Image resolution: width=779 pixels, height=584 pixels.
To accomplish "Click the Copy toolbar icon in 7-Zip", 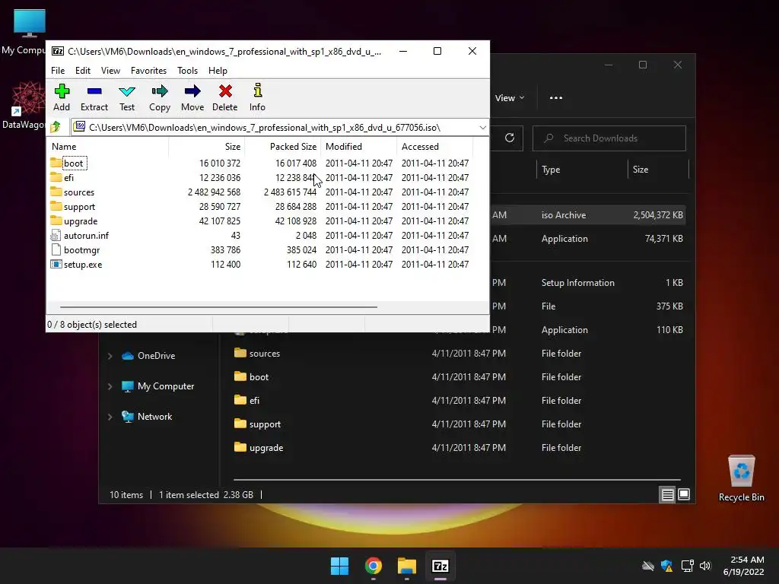I will point(160,97).
